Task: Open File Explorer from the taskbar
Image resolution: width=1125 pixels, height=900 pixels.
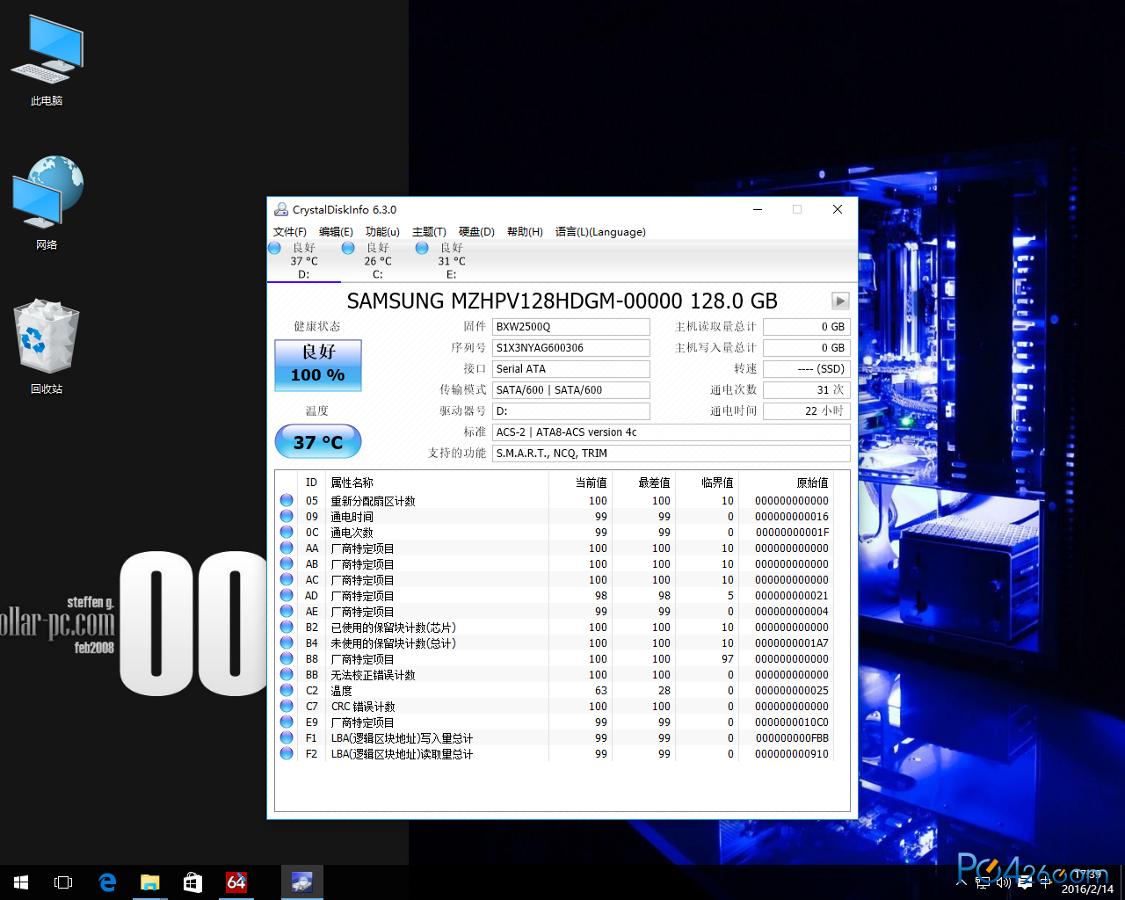Action: click(x=150, y=882)
